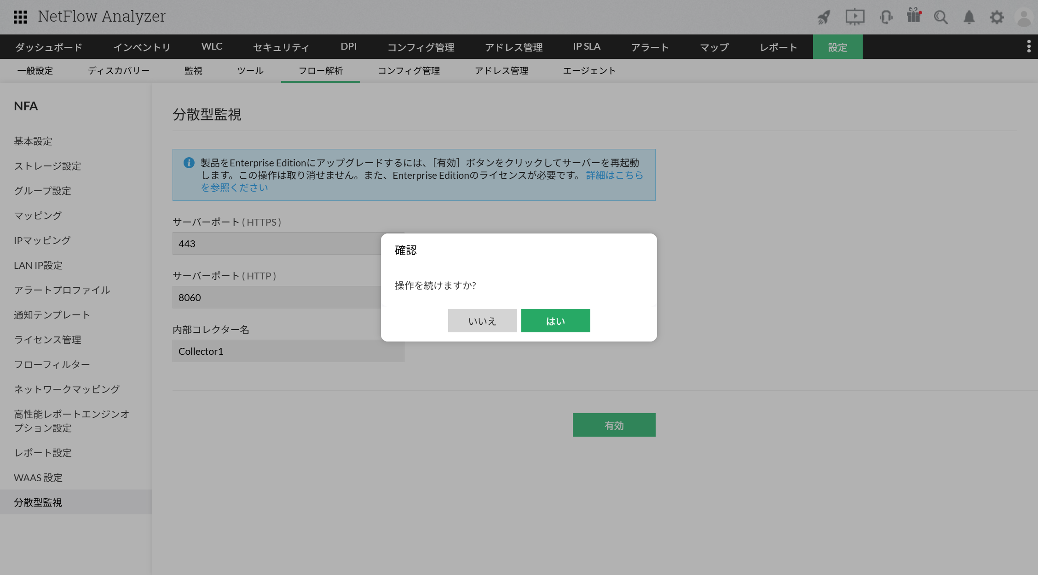The image size is (1038, 575).
Task: Click いいえ to cancel dialog
Action: 482,321
